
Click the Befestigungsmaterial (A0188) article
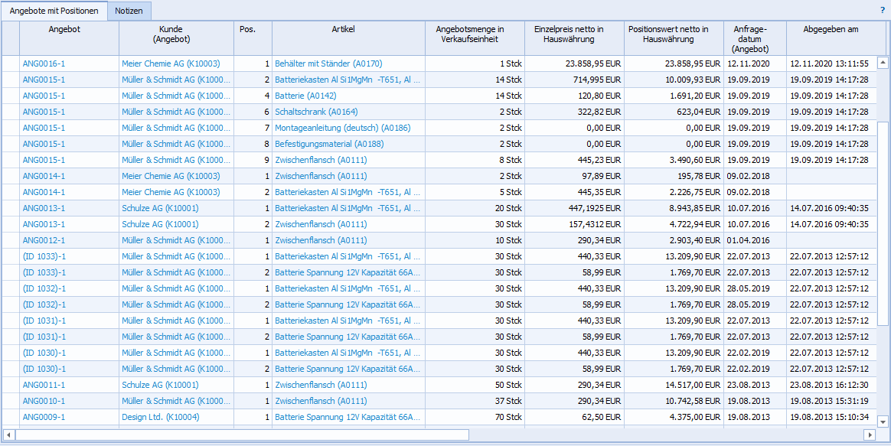tap(329, 144)
